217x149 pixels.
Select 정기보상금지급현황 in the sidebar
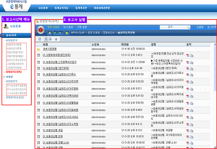click(16, 86)
